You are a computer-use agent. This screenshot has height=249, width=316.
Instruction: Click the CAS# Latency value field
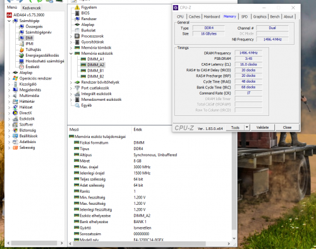[248, 64]
